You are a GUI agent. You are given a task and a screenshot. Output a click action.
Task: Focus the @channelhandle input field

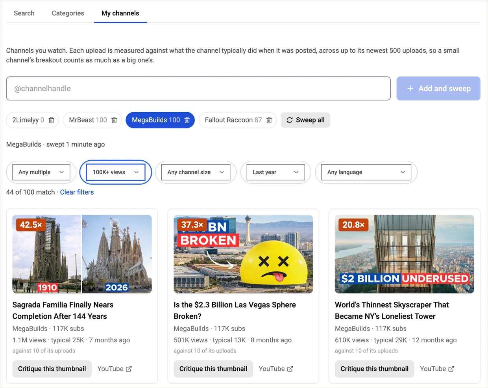(198, 88)
